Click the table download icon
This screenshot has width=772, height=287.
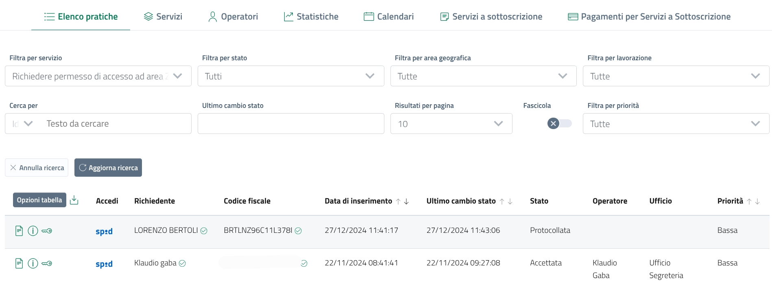click(74, 200)
